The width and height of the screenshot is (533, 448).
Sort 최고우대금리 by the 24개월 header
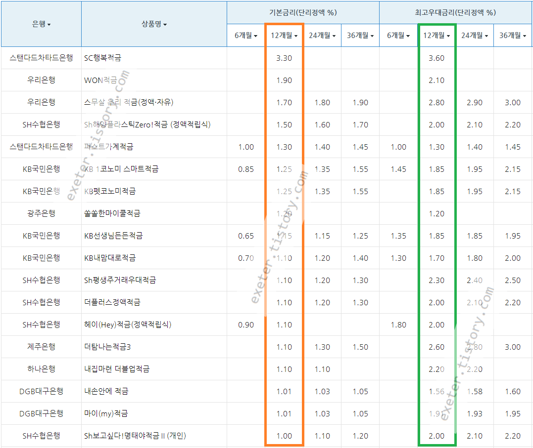click(474, 35)
